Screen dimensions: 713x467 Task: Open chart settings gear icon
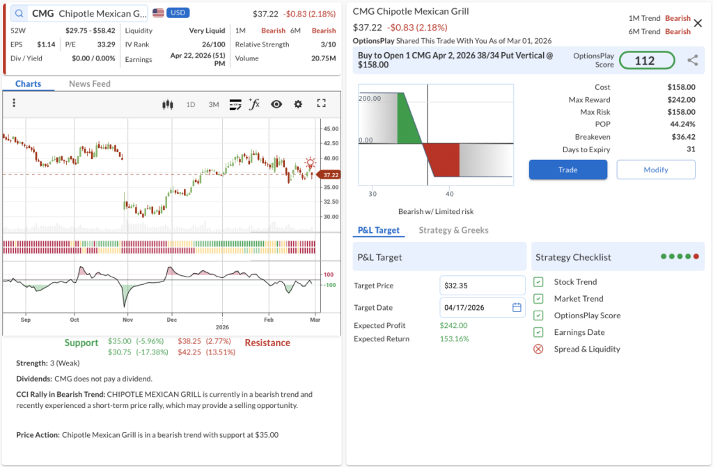(x=298, y=104)
